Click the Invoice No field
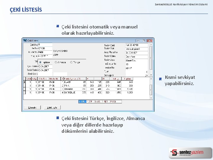 coord(136,68)
